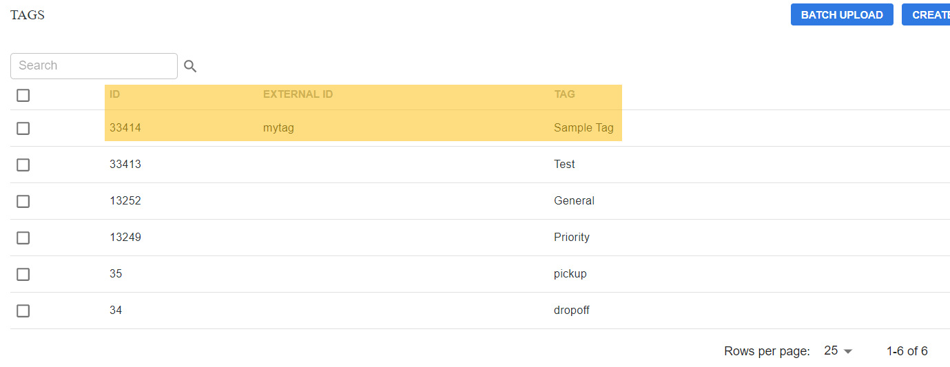This screenshot has height=367, width=950.
Task: Click the CREATE button
Action: click(x=926, y=14)
